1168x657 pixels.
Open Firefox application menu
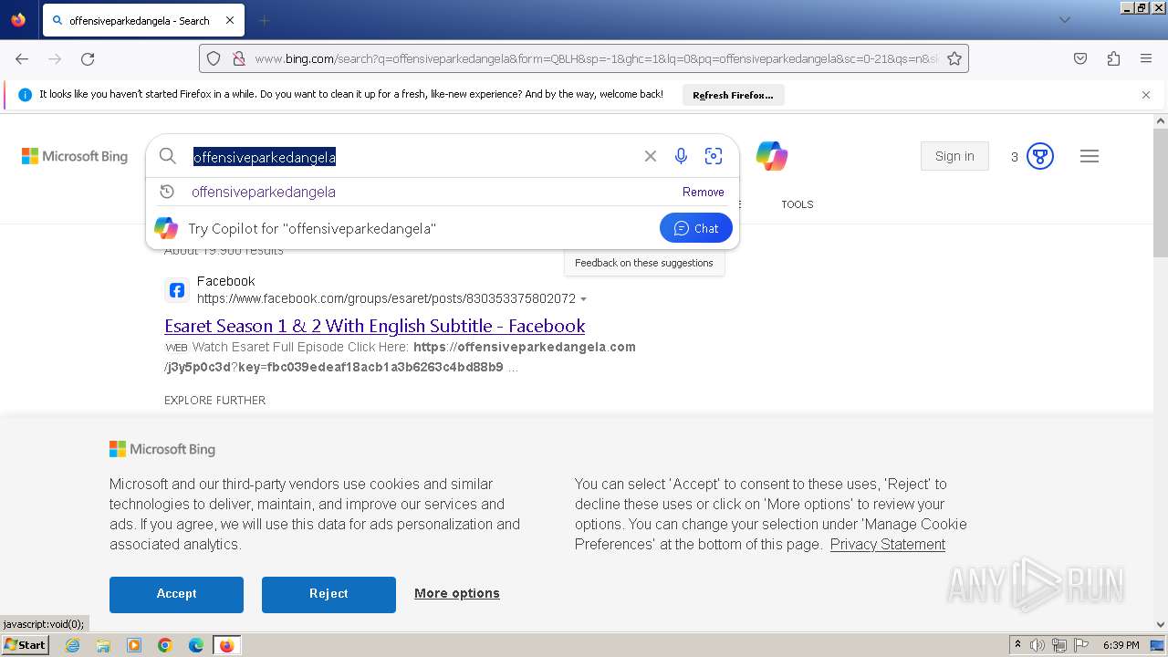[x=1146, y=58]
